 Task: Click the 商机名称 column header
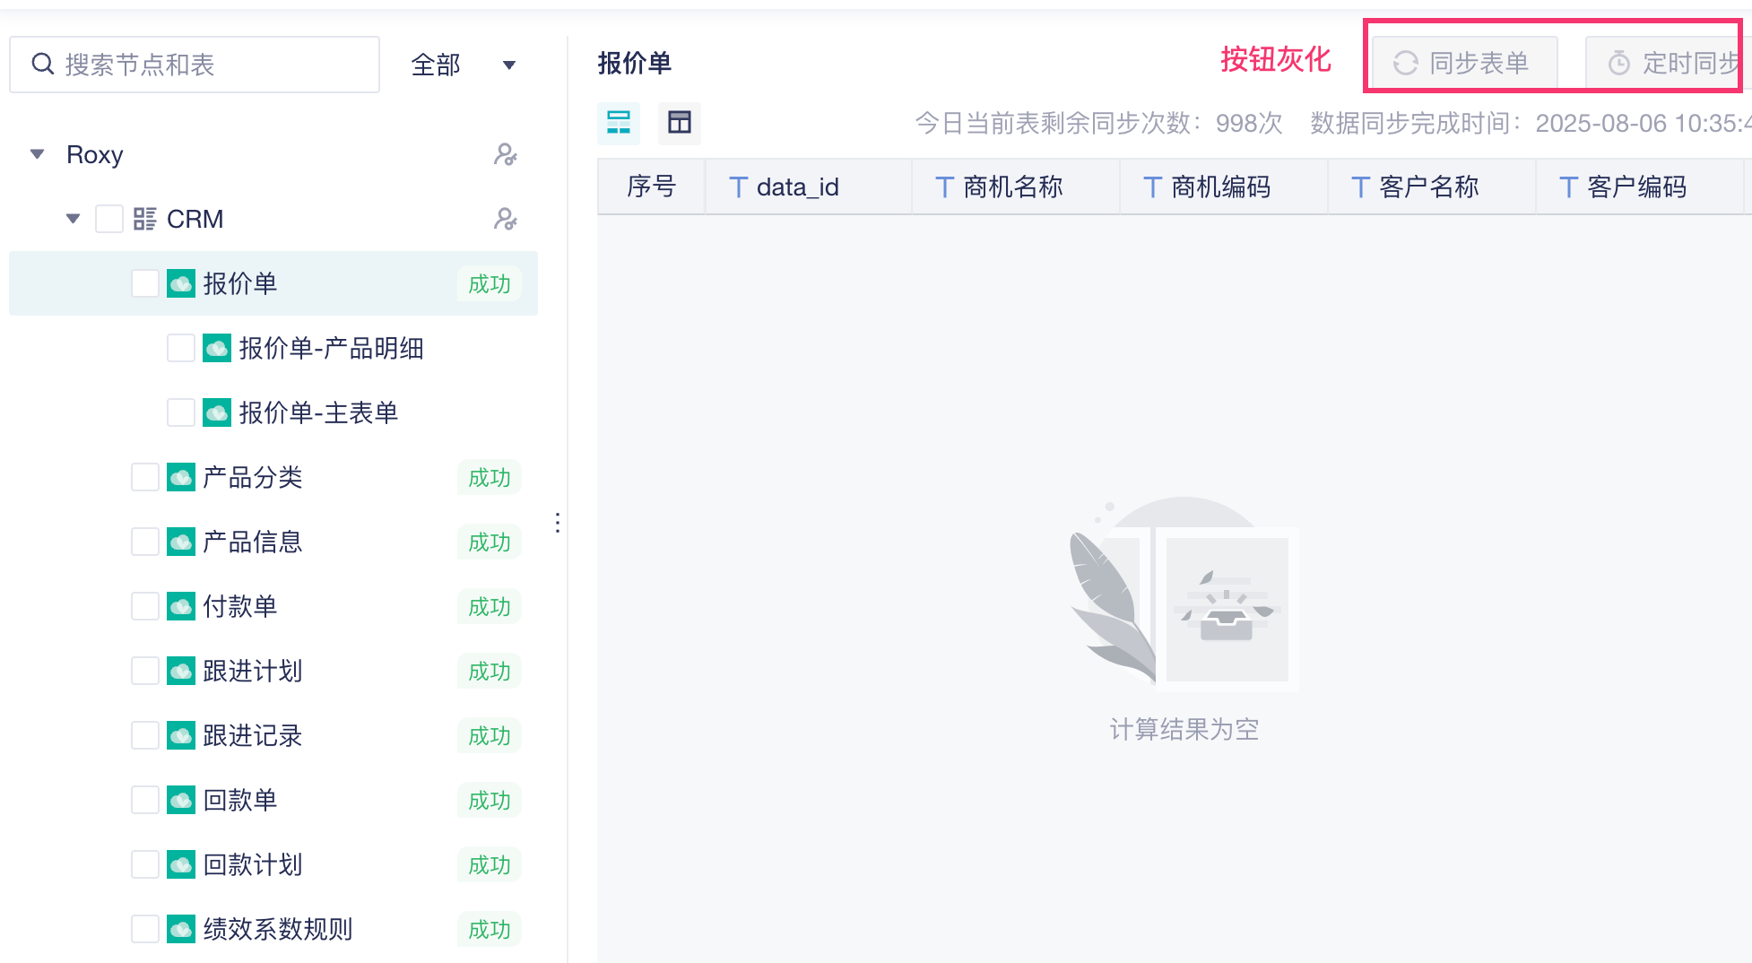point(1017,187)
